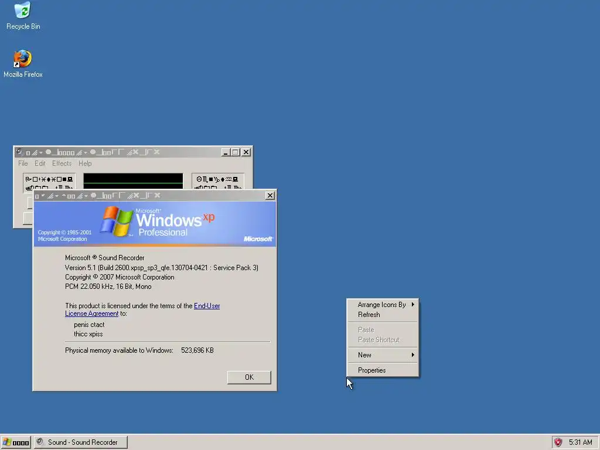Click the security shield tray icon
Screen dimensions: 600x450
click(x=558, y=442)
